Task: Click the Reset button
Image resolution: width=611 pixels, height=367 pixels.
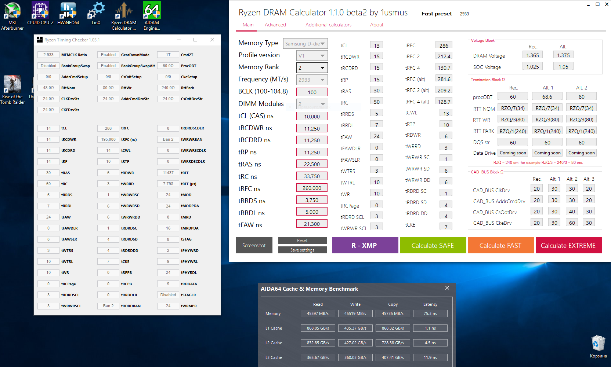Action: 303,241
